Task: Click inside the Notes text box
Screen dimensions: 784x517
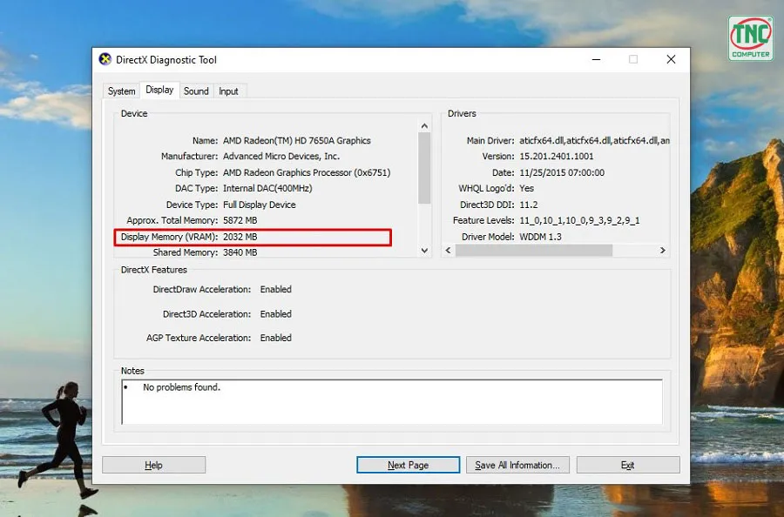Action: coord(392,401)
